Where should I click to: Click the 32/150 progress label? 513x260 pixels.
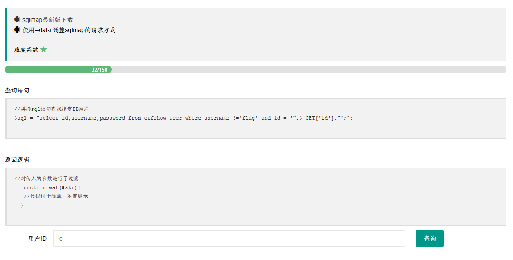99,70
